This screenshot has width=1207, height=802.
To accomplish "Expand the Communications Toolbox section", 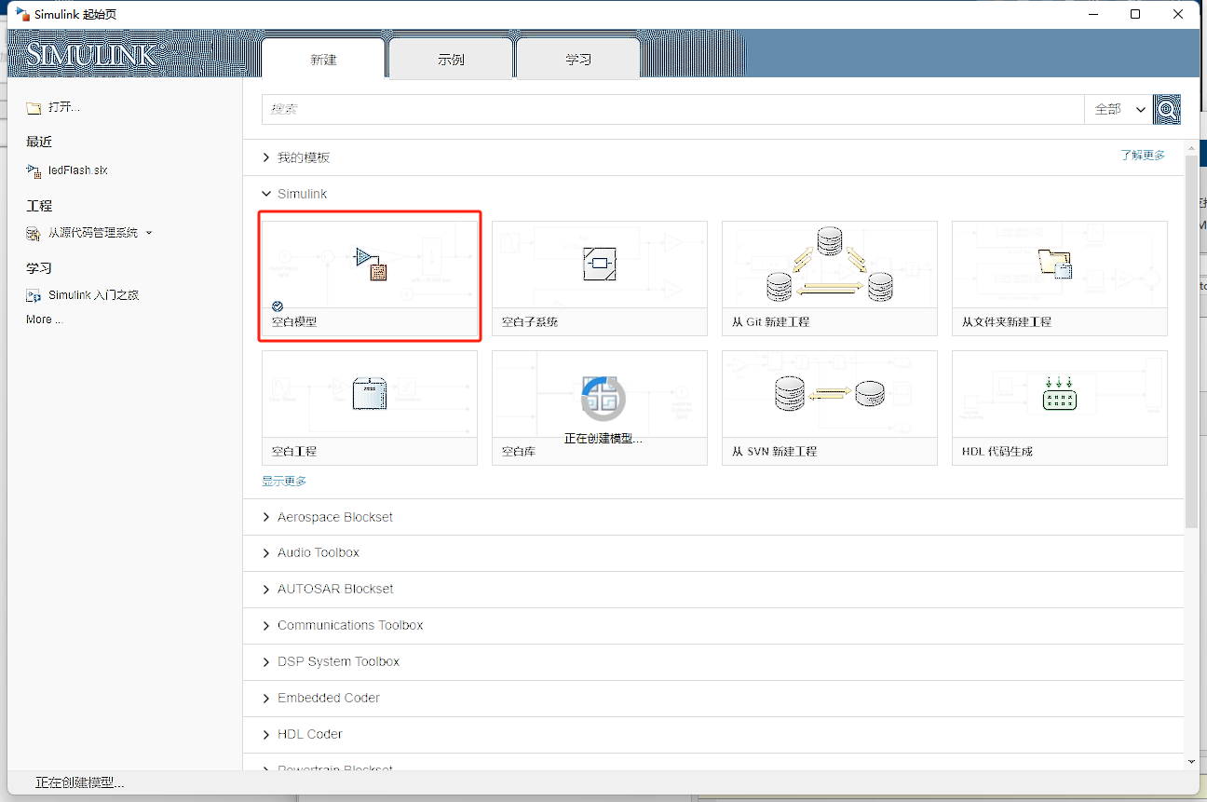I will 266,626.
